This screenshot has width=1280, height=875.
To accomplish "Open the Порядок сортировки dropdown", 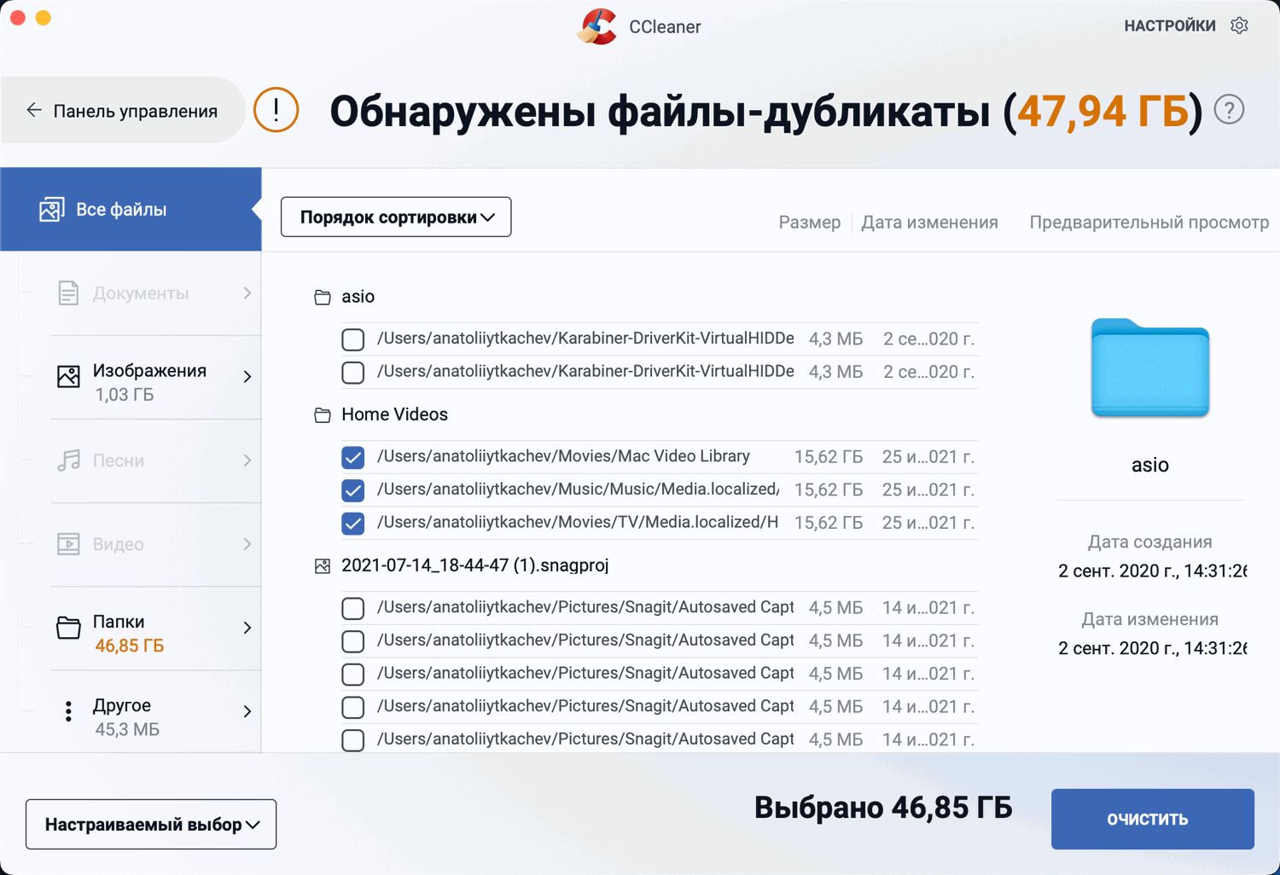I will (x=396, y=217).
